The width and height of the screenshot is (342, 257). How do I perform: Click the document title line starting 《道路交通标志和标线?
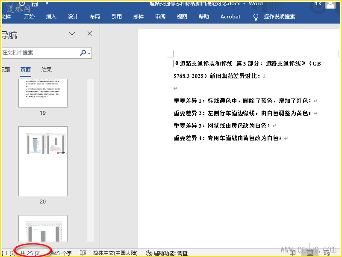tap(248, 63)
